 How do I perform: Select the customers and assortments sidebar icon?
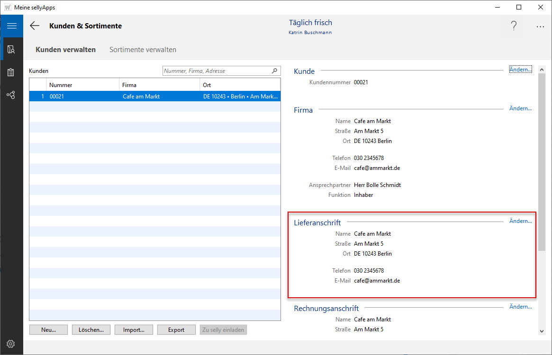[x=11, y=49]
